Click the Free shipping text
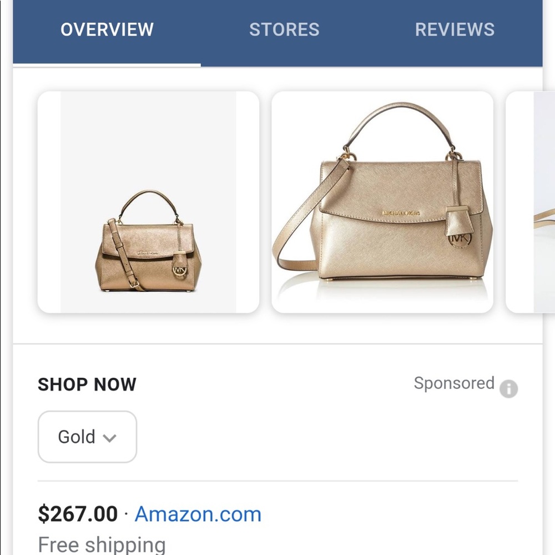 [101, 544]
